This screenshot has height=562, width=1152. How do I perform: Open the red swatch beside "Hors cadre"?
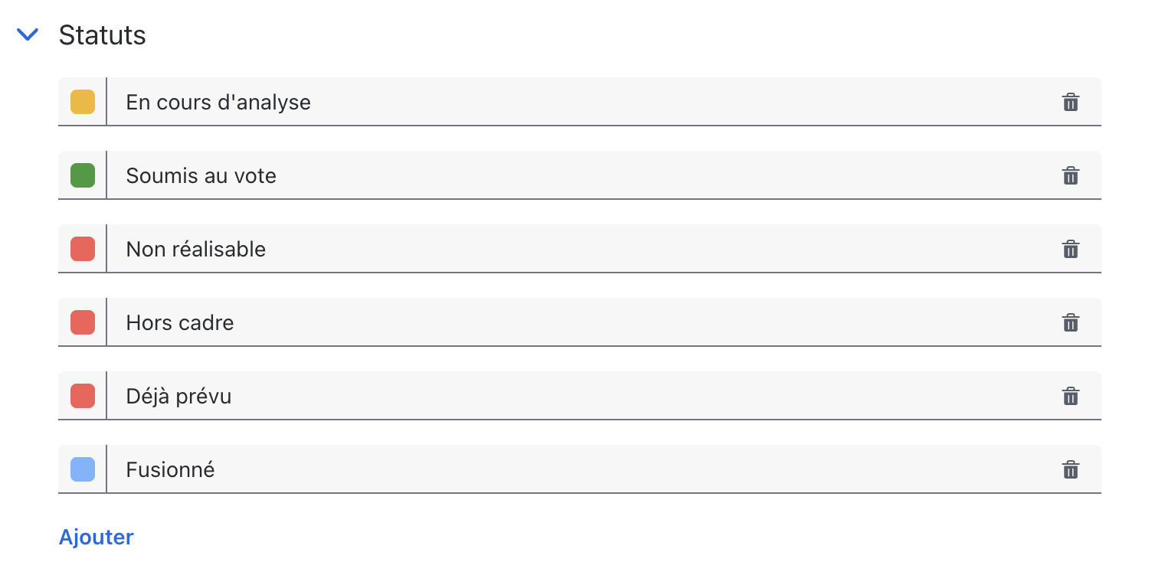tap(83, 322)
